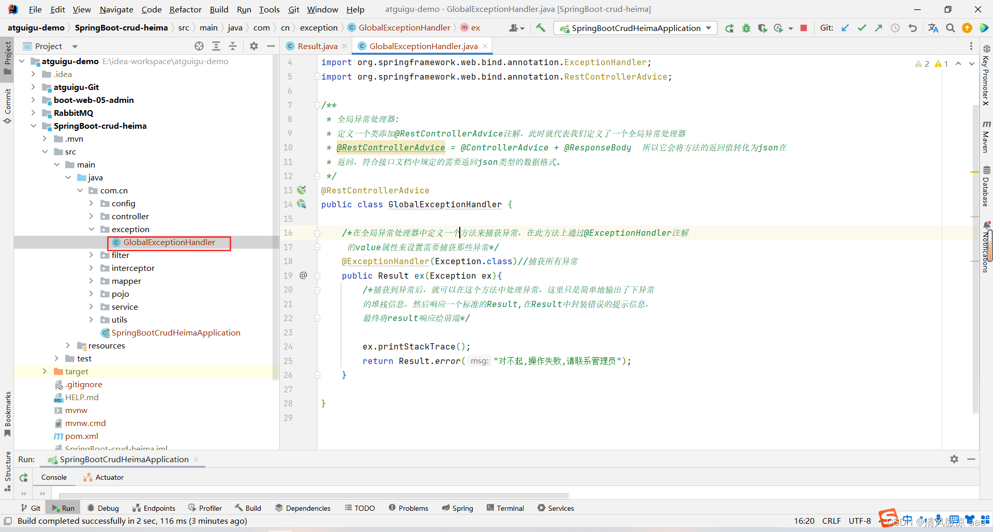Viewport: 993px width, 532px height.
Task: Expand the resources folder
Action: pos(68,345)
